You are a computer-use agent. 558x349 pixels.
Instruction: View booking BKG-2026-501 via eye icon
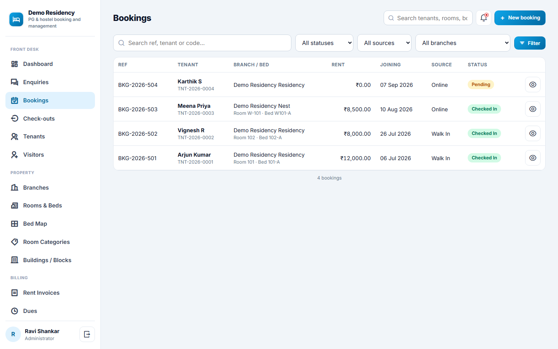coord(533,158)
